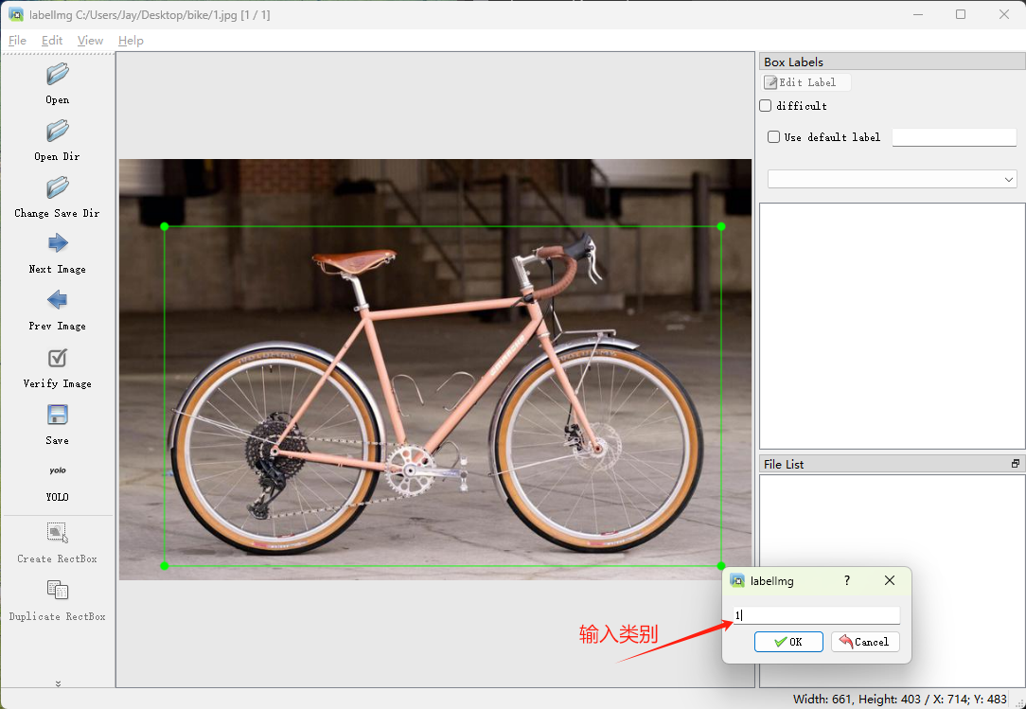Click the class name input in dialog
Viewport: 1026px width, 709px height.
pyautogui.click(x=817, y=615)
